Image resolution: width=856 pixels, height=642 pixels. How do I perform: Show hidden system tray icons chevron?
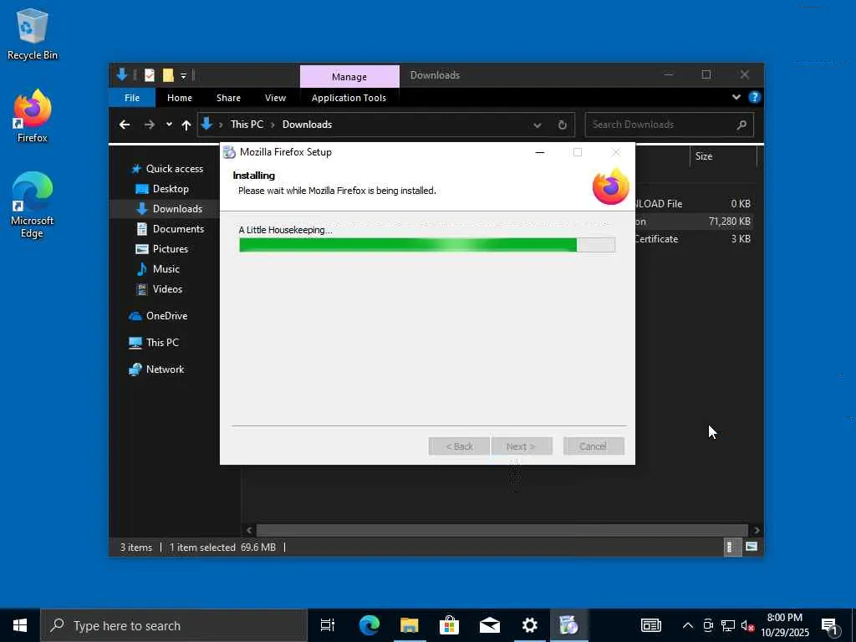(688, 625)
